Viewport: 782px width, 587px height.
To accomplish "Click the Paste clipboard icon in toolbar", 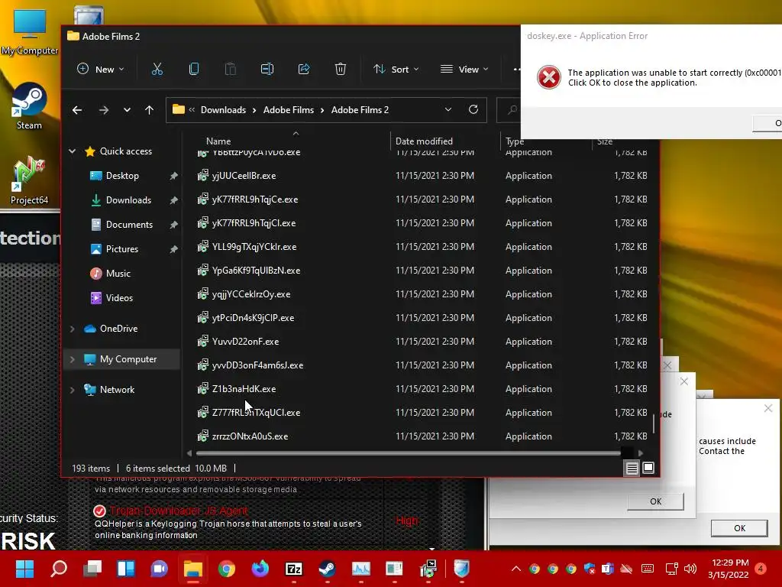I will tap(231, 69).
